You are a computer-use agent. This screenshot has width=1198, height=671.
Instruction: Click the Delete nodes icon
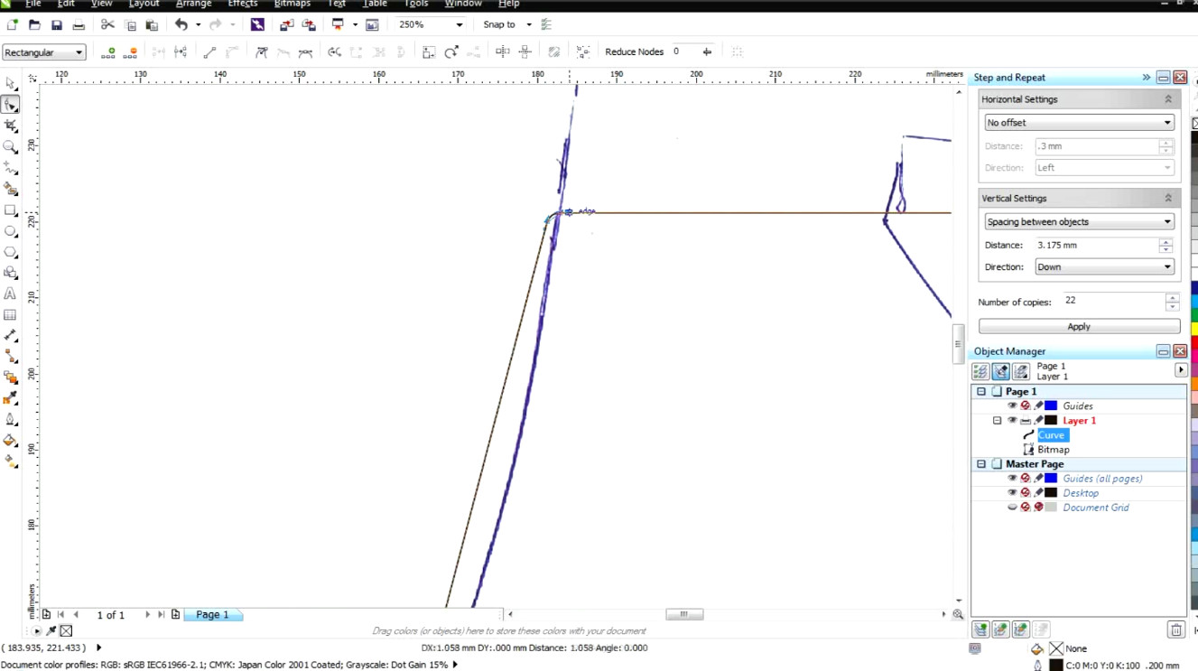[x=130, y=52]
